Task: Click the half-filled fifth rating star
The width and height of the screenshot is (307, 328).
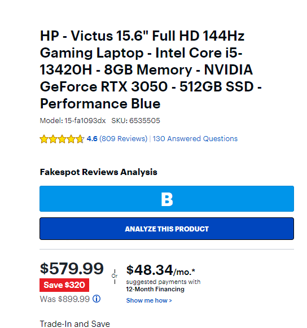Action: click(x=80, y=139)
